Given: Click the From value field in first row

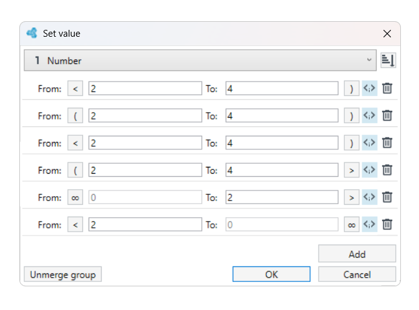Looking at the screenshot, I should [145, 88].
